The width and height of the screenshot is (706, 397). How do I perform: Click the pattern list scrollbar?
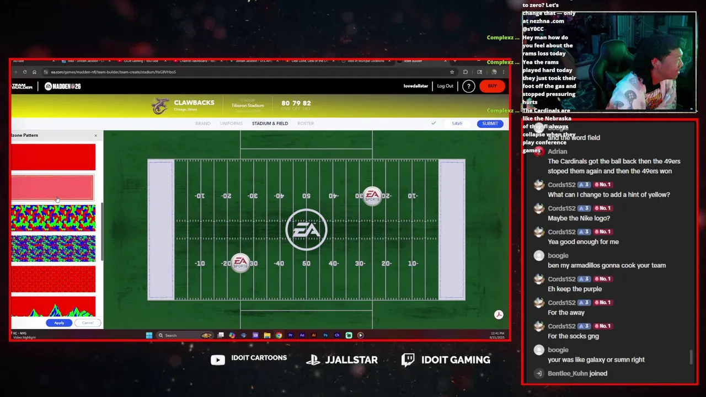[x=101, y=232]
